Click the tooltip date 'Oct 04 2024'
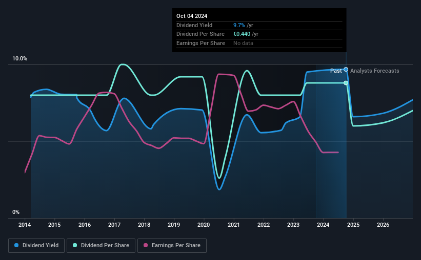Viewport: 421px width, 260px height. coord(192,16)
